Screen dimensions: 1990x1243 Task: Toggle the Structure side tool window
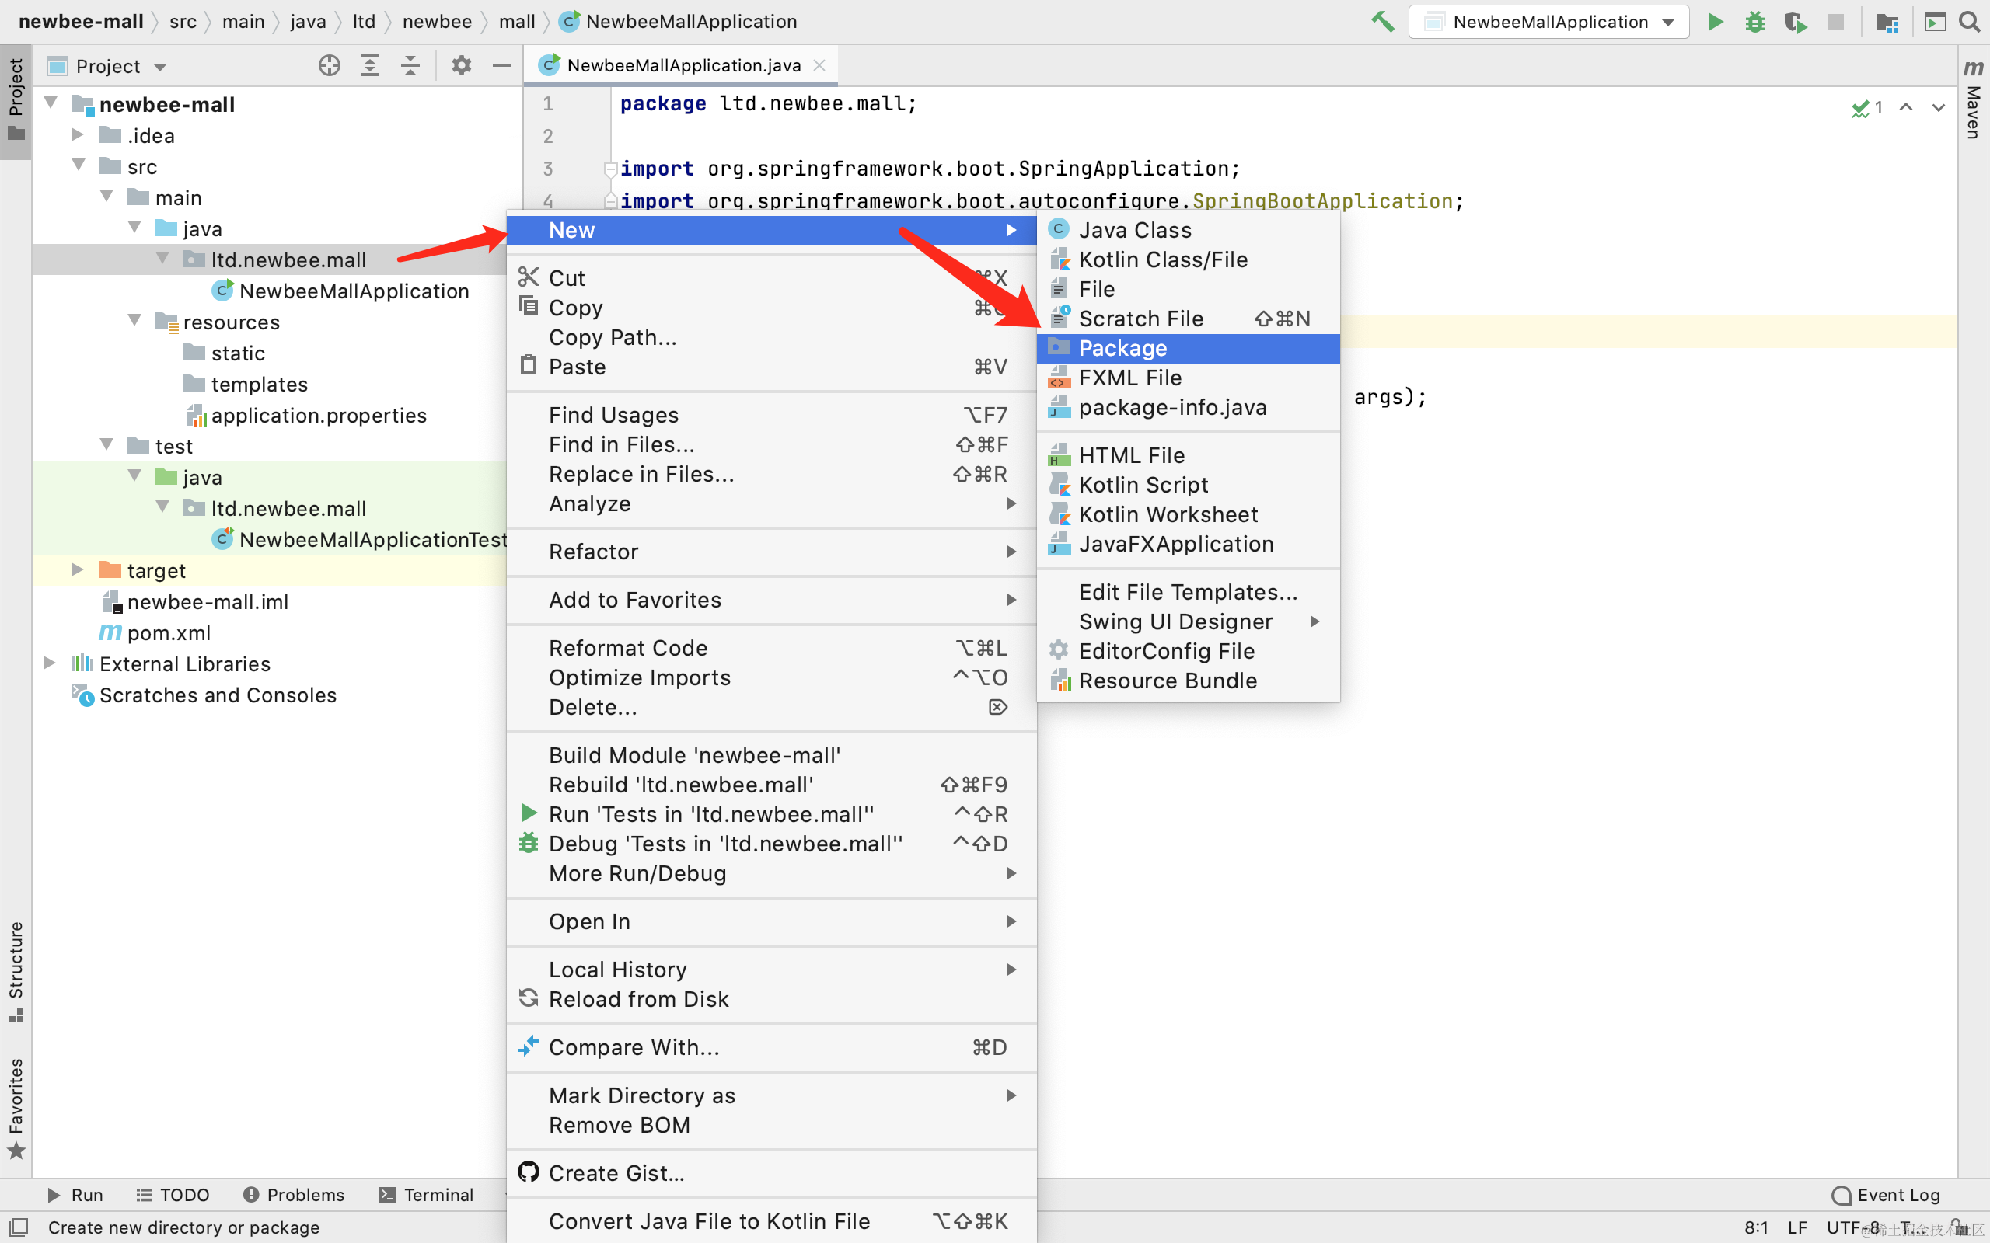coord(16,970)
